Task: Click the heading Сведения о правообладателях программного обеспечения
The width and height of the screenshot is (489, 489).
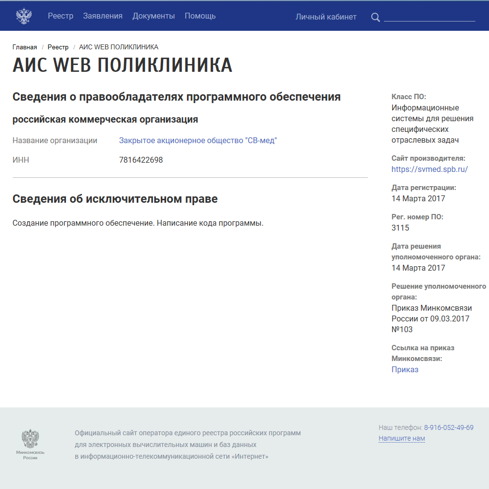Action: (176, 97)
